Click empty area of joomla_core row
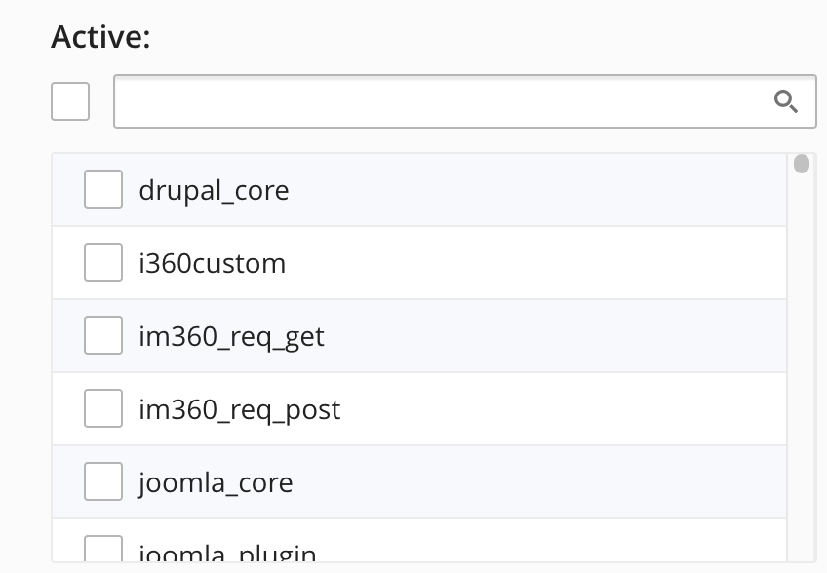 coord(538,482)
